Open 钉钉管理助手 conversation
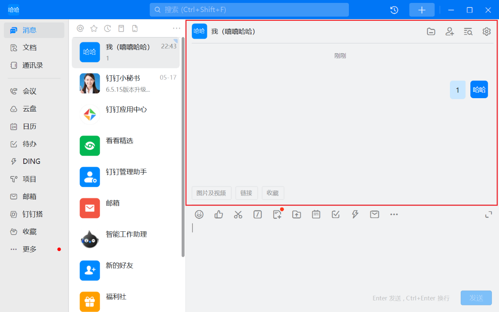 click(x=126, y=177)
